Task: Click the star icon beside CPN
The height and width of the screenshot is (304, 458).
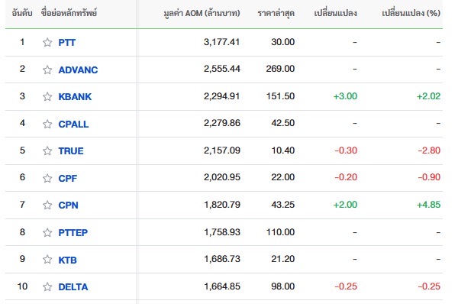Action: point(47,205)
